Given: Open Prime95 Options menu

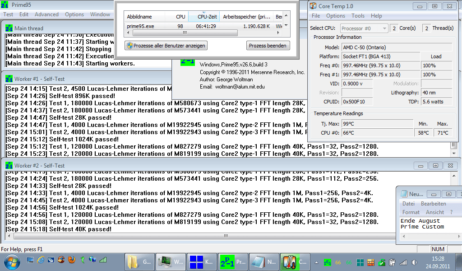Looking at the screenshot, I should 74,14.
